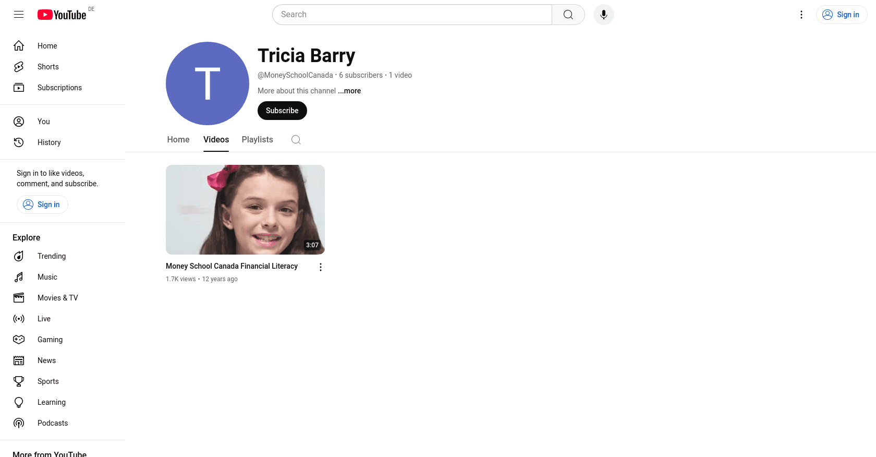Screen dimensions: 876x457
Task: Play the Money School Canada video thumbnail
Action: pos(245,210)
